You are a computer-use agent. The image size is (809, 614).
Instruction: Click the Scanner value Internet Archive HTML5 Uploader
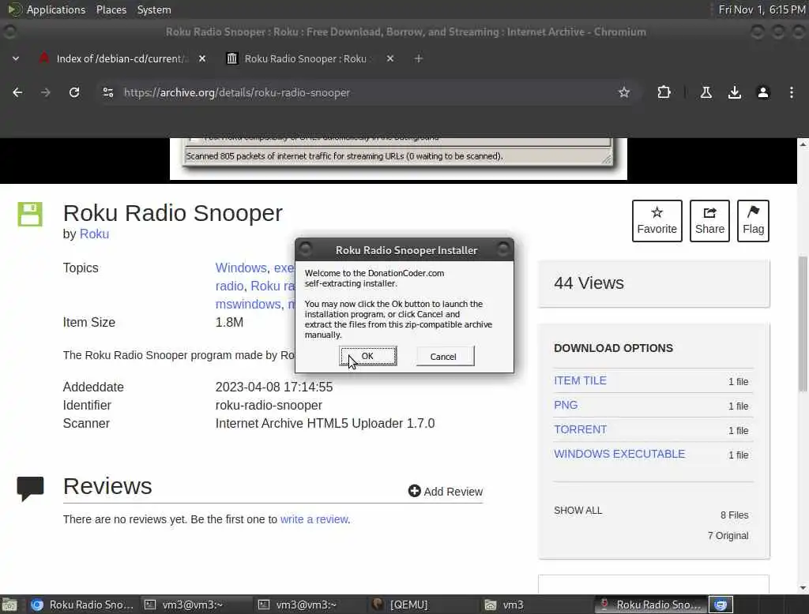(325, 423)
